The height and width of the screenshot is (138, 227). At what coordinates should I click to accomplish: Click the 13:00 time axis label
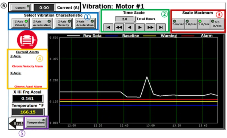150,126
